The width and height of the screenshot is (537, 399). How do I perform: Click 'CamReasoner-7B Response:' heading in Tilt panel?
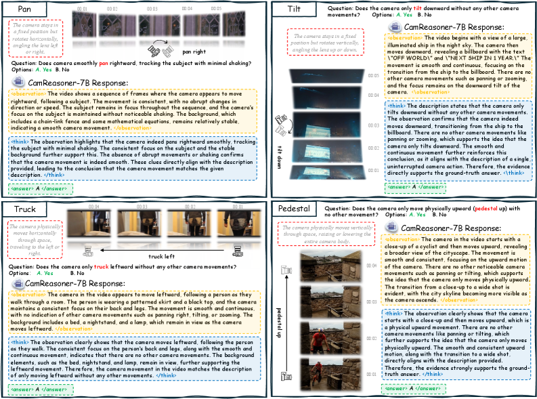[x=454, y=26]
